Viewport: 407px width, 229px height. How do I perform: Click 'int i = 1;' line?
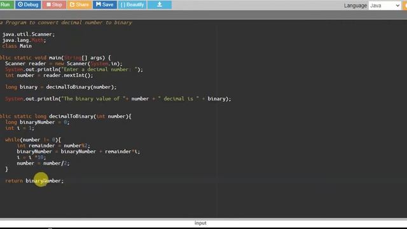click(x=20, y=128)
